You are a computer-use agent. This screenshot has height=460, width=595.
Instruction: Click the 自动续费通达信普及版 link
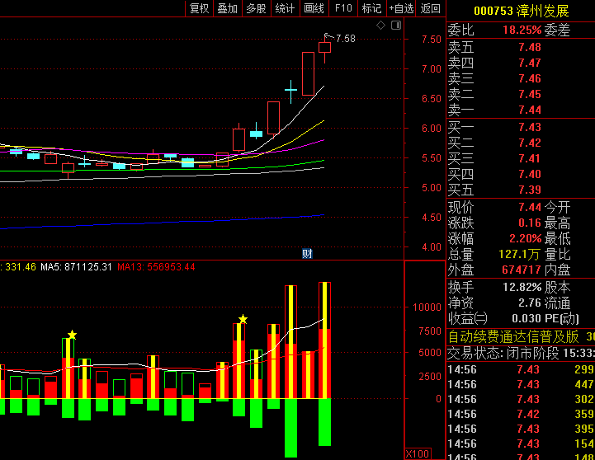[x=513, y=336]
